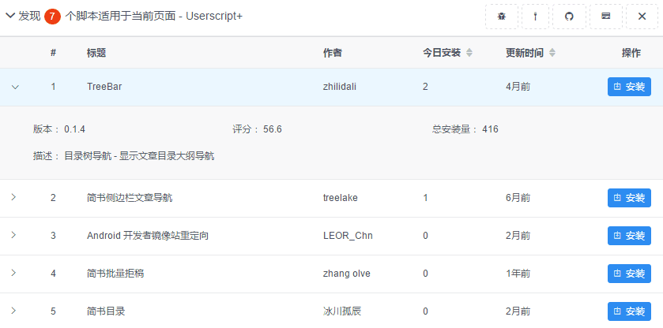
Task: Install Android 开发者镜像站重定向 script
Action: point(629,236)
